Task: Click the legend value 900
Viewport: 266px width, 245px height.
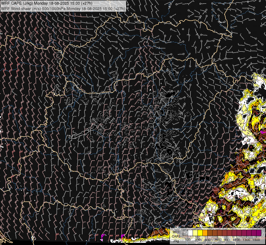Action: 227,240
